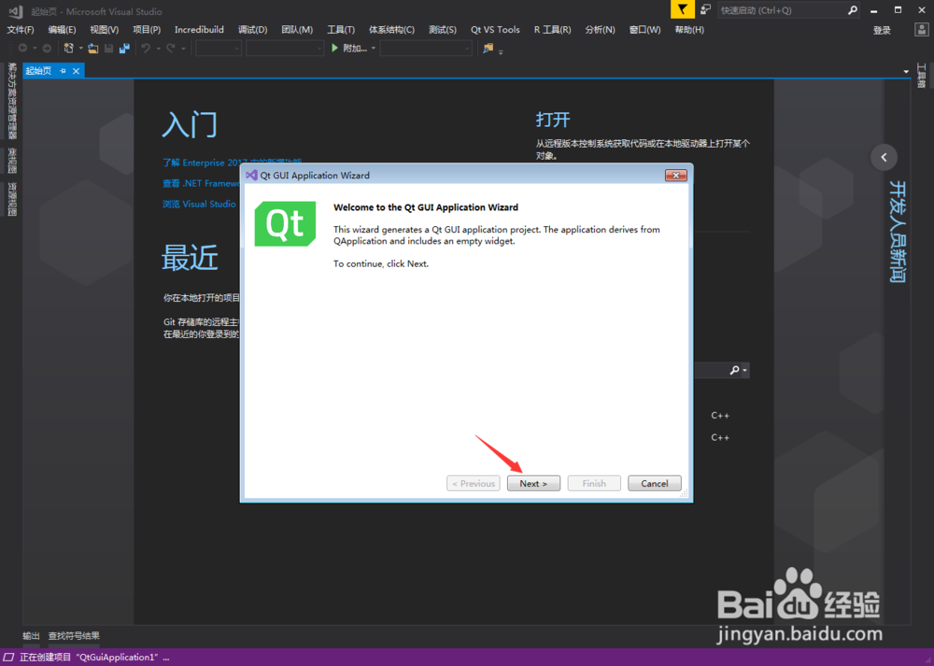Viewport: 934px width, 666px height.
Task: Click the Visual Studio logo in title bar
Action: (16, 10)
